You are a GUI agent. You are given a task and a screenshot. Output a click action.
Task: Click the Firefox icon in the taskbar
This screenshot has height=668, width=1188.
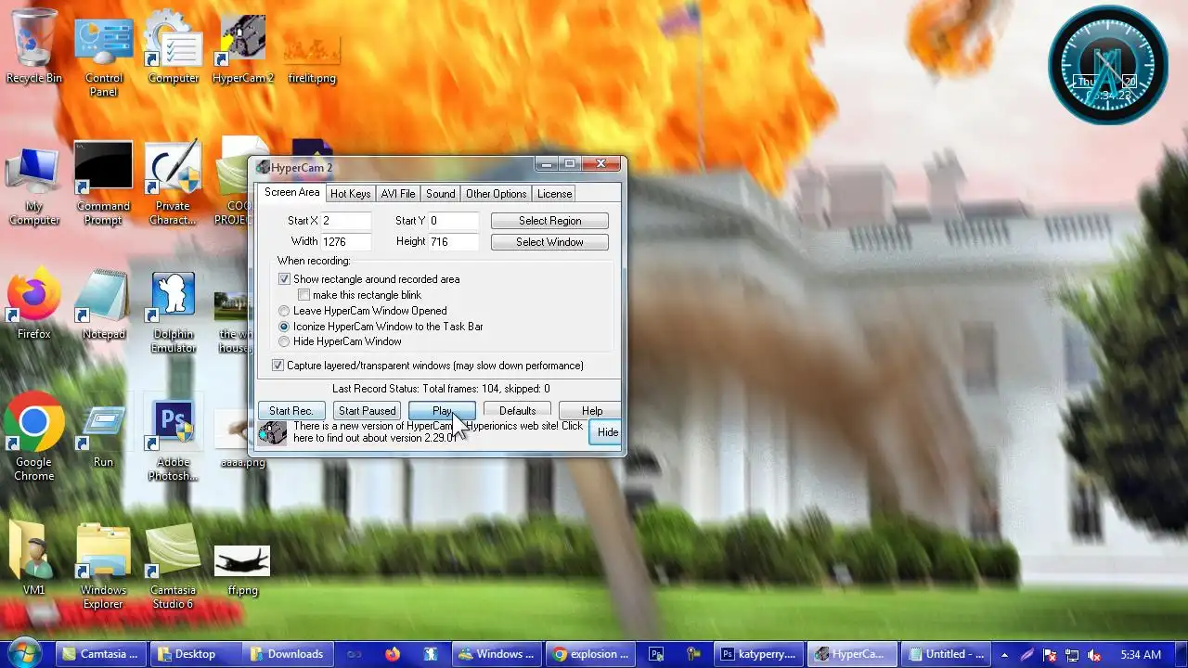(x=392, y=654)
